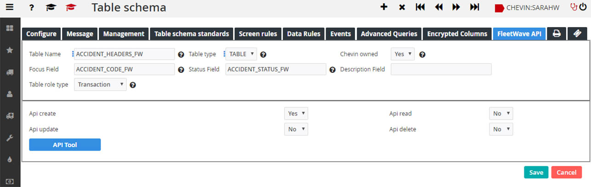Click the print icon tab

click(x=557, y=33)
